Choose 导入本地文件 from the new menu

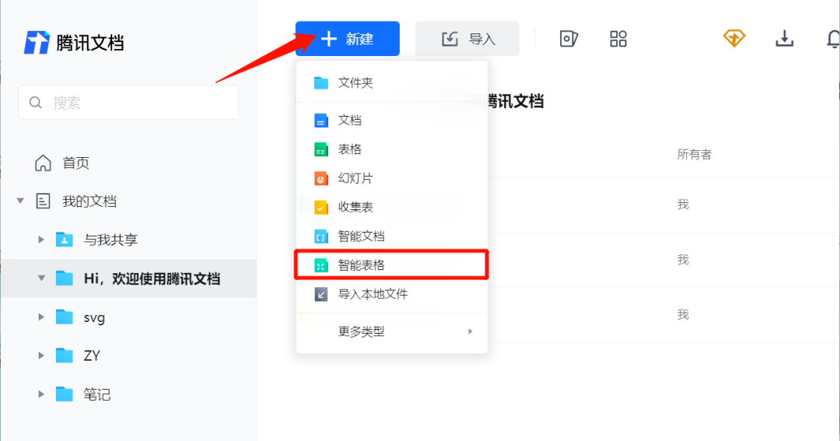coord(391,294)
